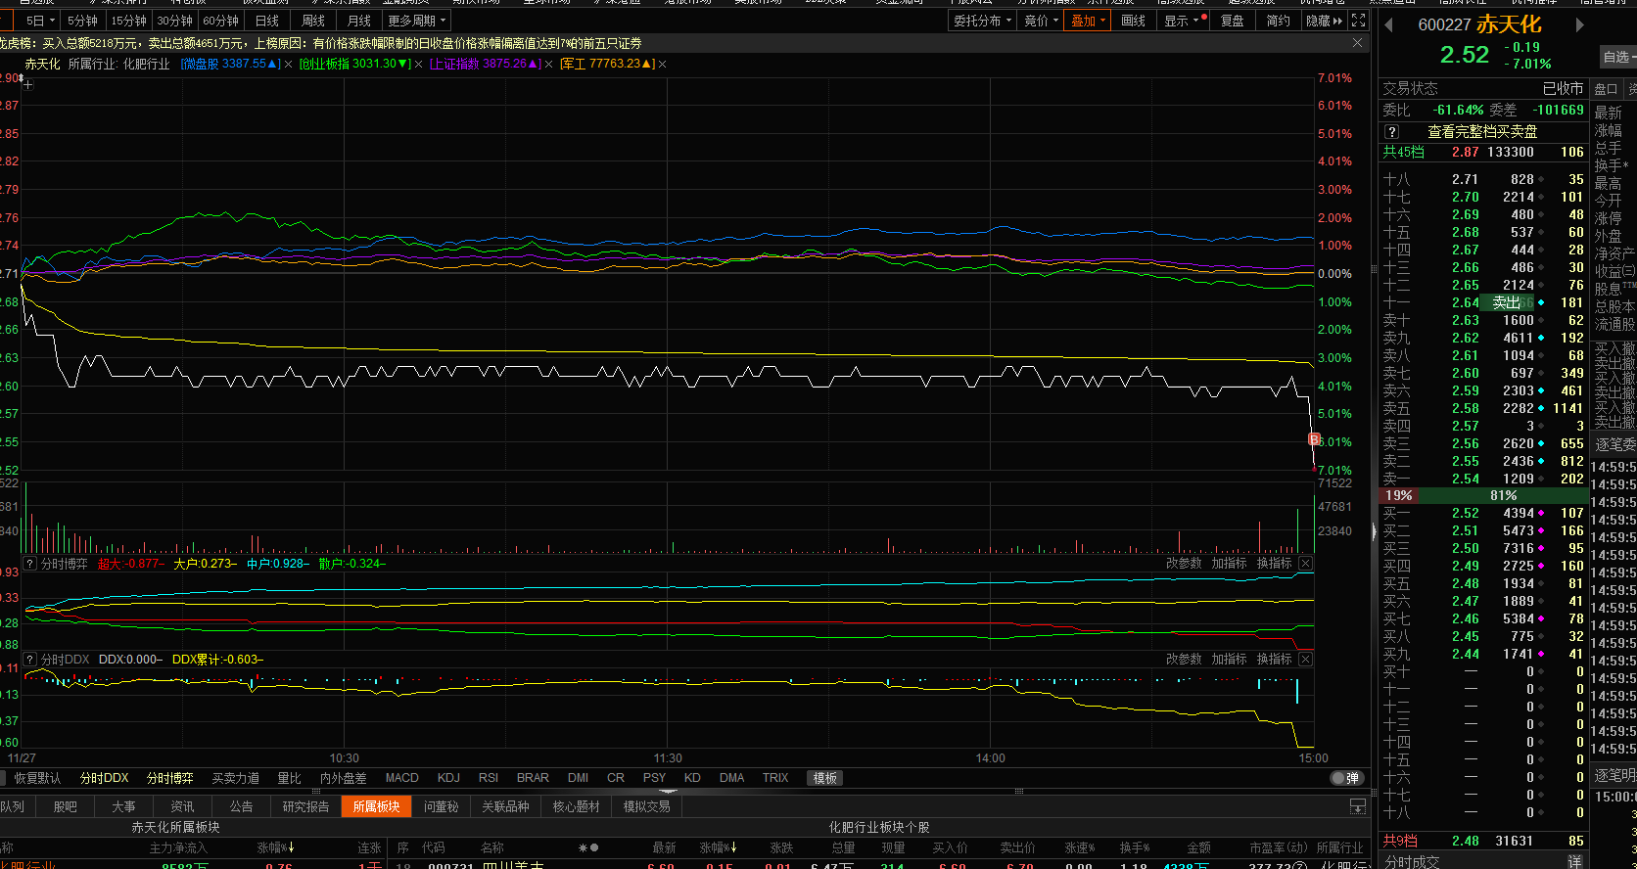This screenshot has width=1637, height=869.
Task: Select the 买卖力道 indicator tab
Action: (x=236, y=778)
